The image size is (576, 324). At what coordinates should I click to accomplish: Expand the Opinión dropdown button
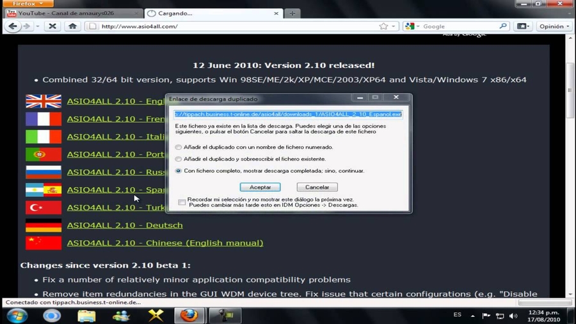[x=554, y=26]
